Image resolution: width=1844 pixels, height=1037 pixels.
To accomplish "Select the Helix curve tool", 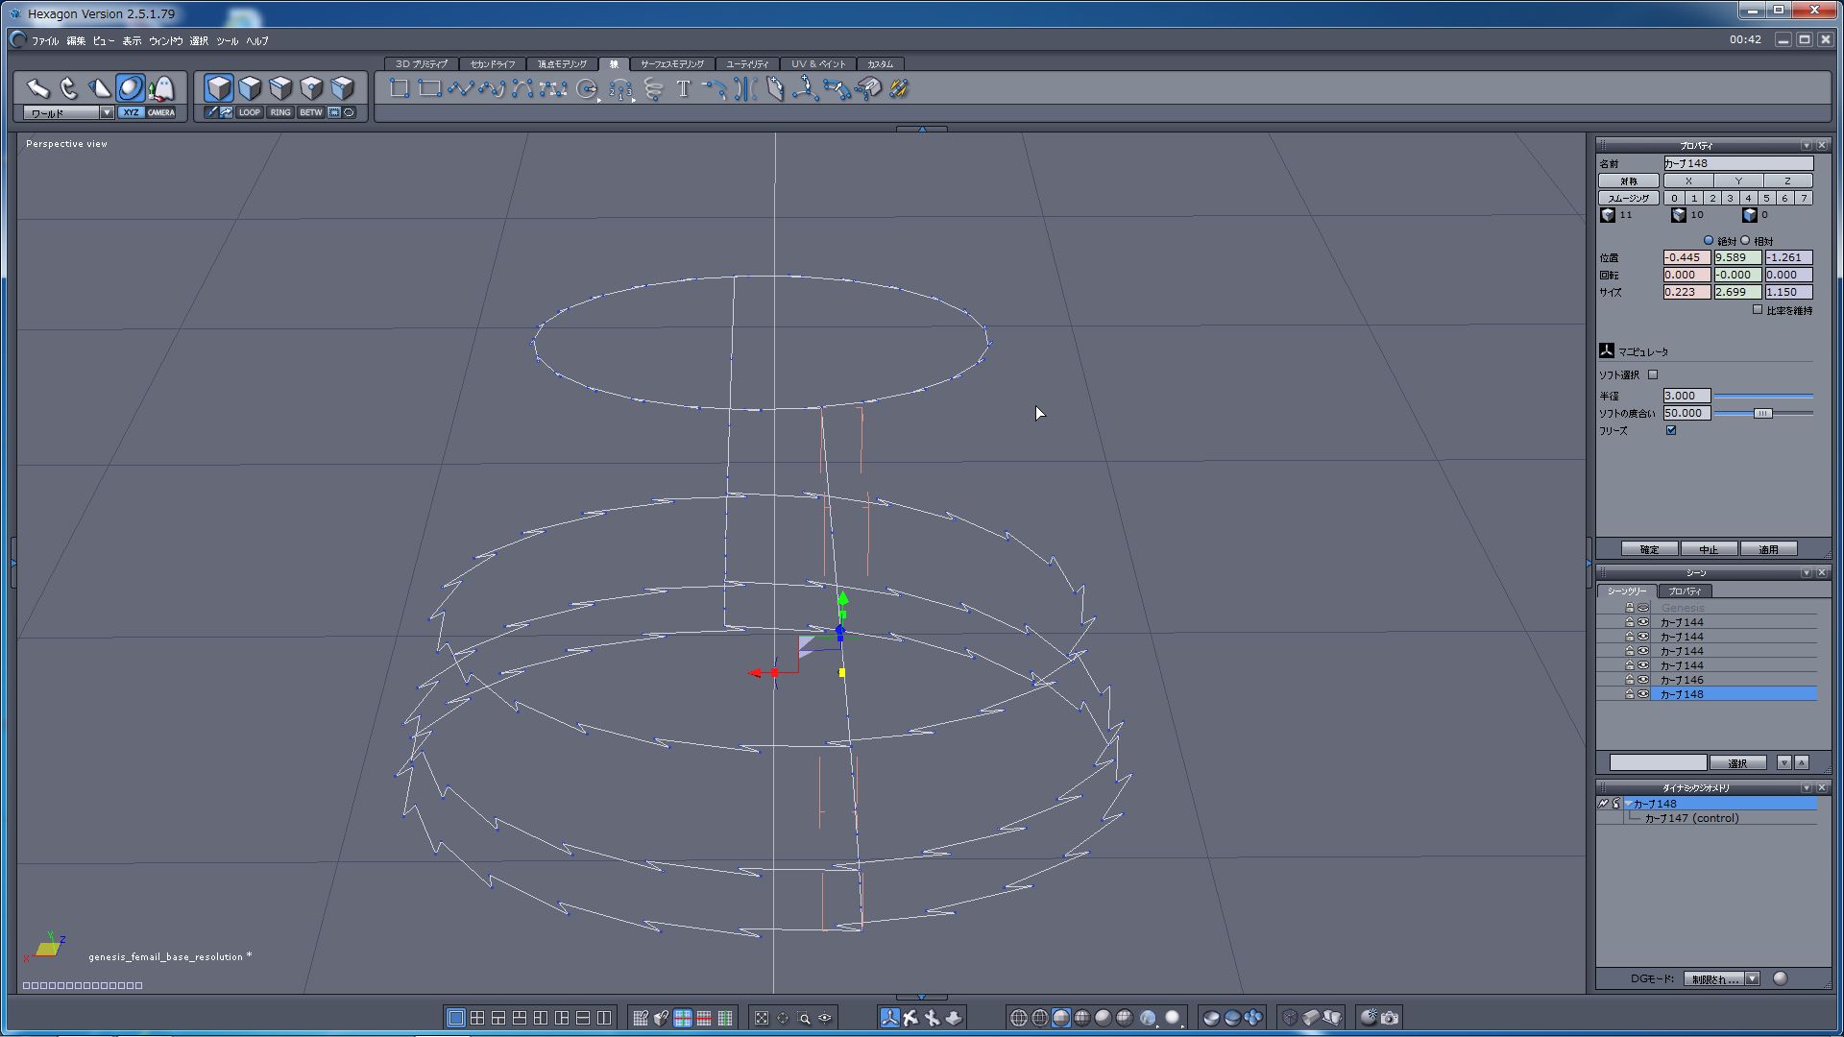I will [x=653, y=89].
